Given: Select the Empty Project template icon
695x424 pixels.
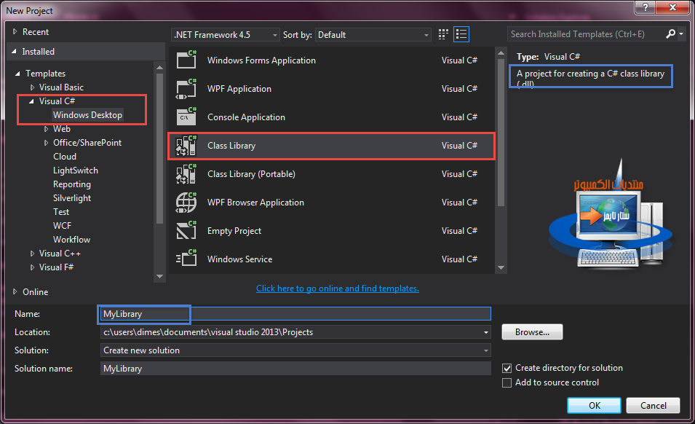Looking at the screenshot, I should 186,231.
